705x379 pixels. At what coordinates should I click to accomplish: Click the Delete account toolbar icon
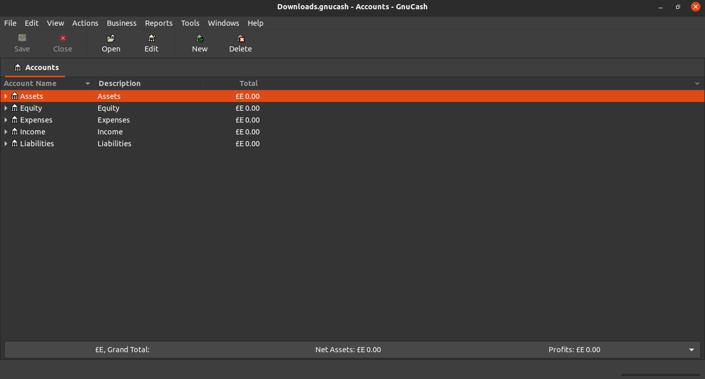[x=241, y=38]
